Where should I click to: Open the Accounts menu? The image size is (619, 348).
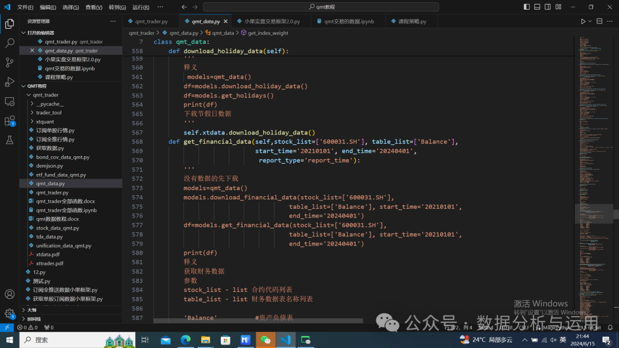(x=10, y=294)
